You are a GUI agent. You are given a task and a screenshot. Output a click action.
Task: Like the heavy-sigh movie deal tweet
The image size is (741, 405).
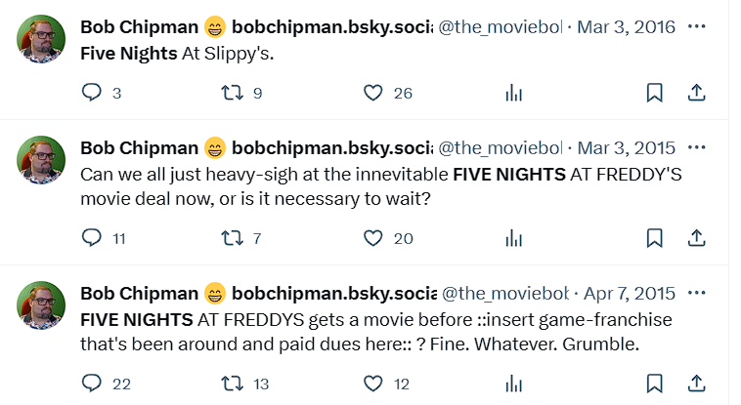click(x=372, y=238)
